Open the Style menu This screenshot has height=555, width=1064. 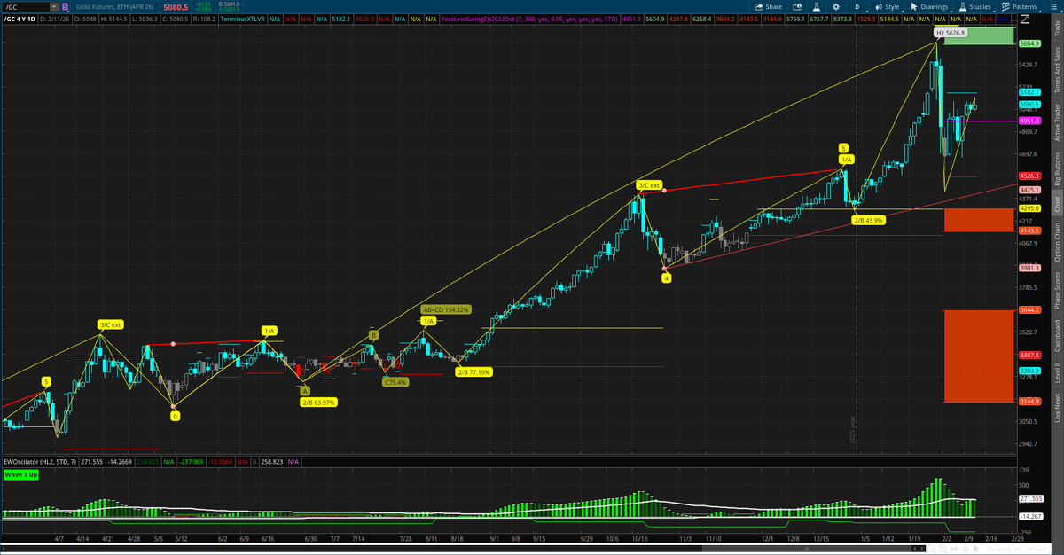887,6
